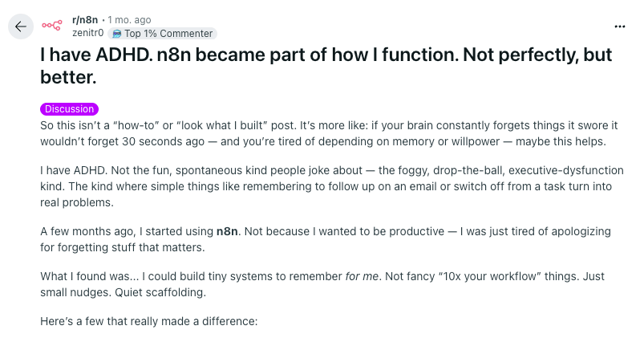Click the paragraph starting 'So this isn't a'
The width and height of the screenshot is (640, 338).
pos(329,133)
